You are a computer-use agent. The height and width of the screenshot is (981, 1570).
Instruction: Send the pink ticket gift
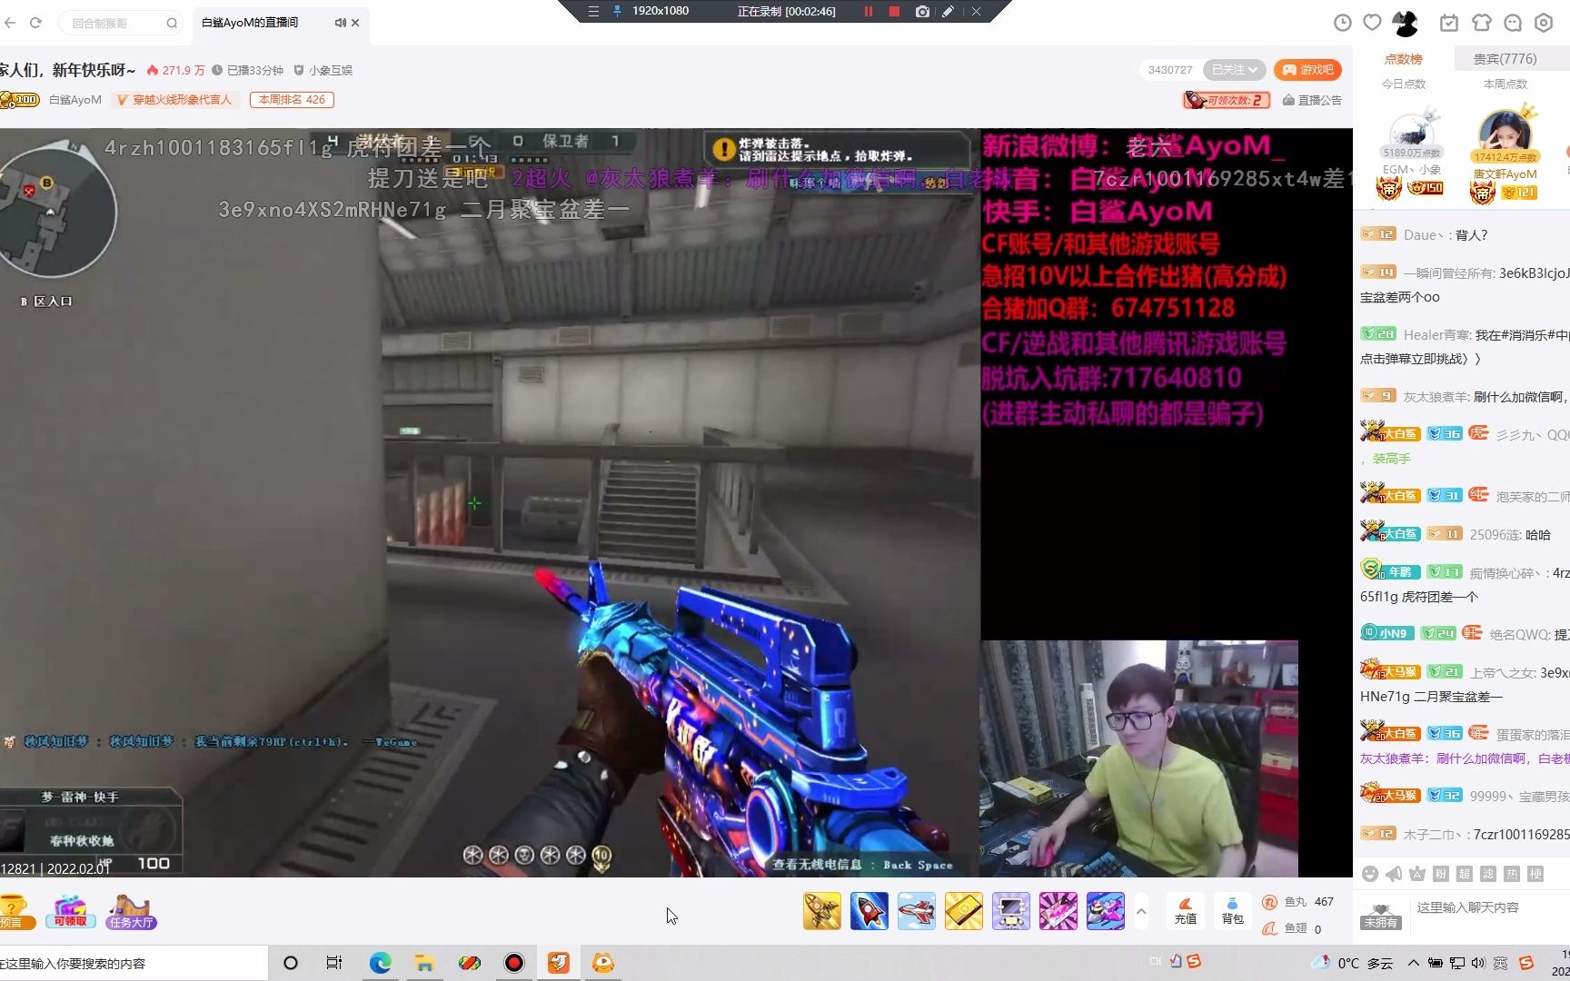pyautogui.click(x=1058, y=911)
